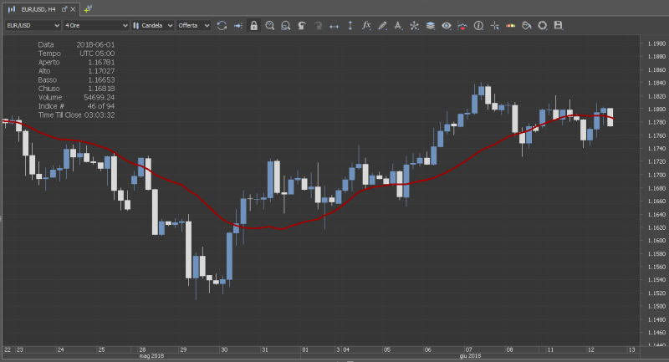
Task: Click the refresh chart icon
Action: (222, 26)
